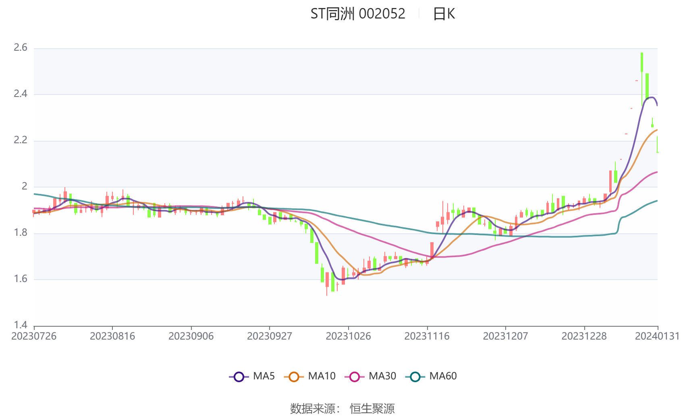Click the teal MA60 legend circle marker

pyautogui.click(x=415, y=377)
